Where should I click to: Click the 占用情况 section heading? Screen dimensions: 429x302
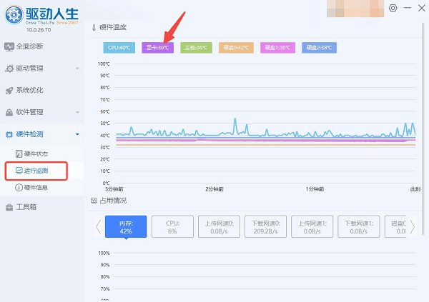113,201
